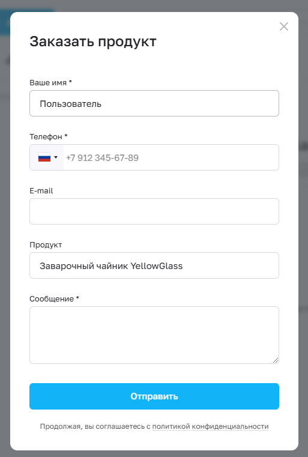Click the Продукт label
The width and height of the screenshot is (308, 457).
[46, 245]
